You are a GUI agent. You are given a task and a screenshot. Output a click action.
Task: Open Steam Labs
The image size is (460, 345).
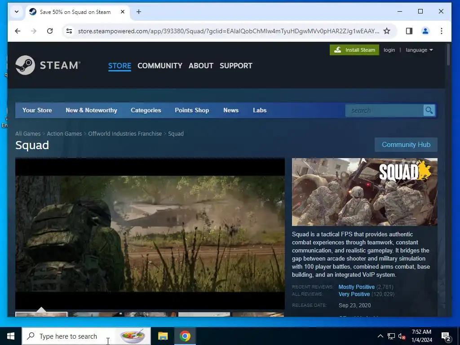pos(260,111)
